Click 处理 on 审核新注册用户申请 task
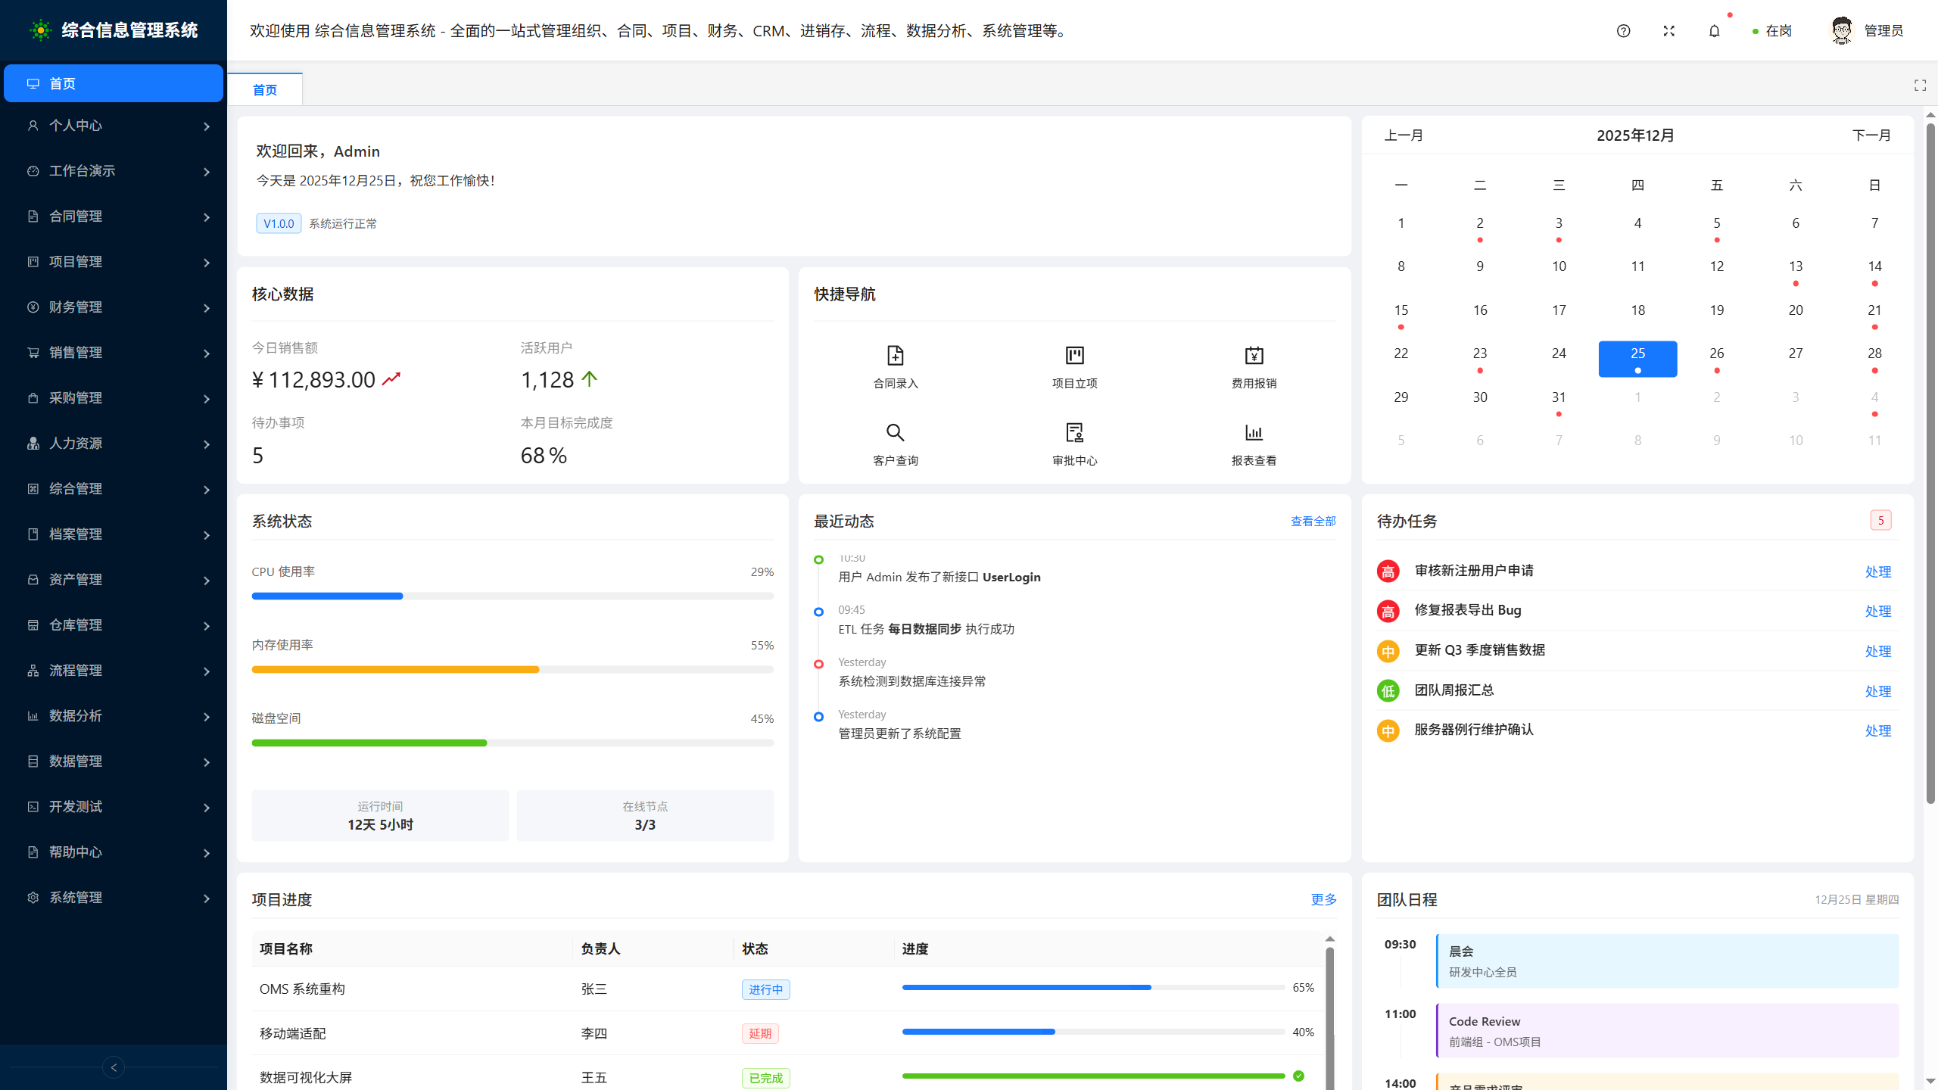Screen dimensions: 1938x1090 1878,572
